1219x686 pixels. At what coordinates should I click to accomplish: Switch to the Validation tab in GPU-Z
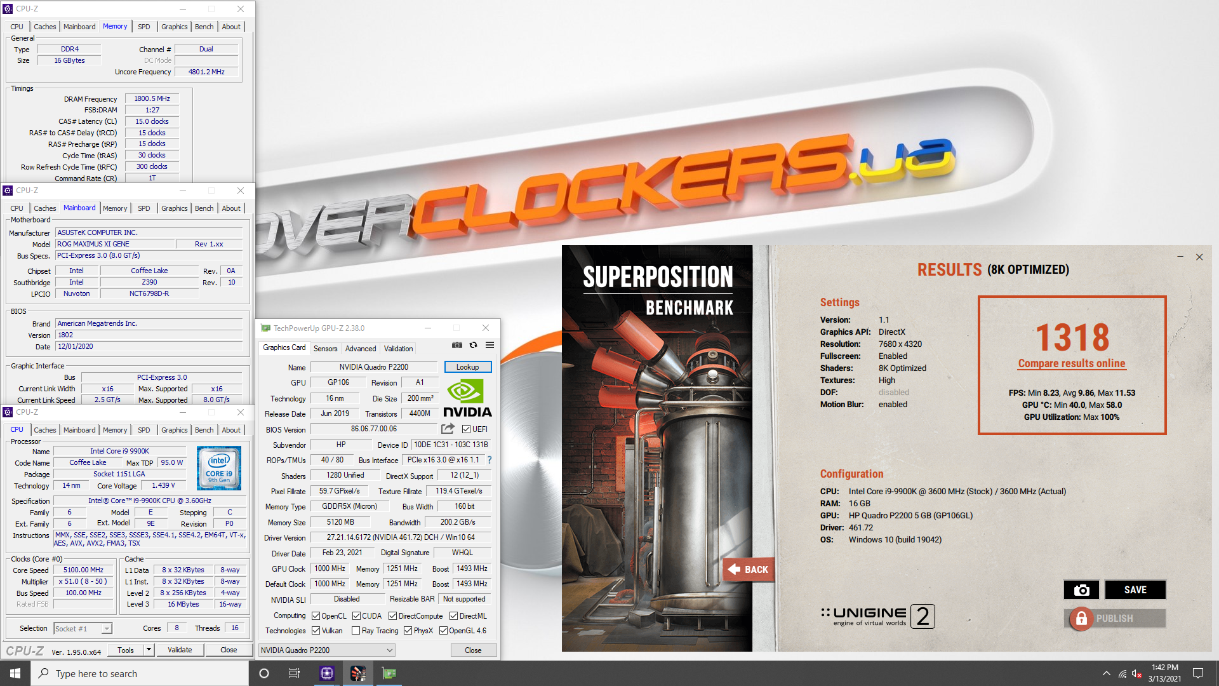(x=398, y=348)
